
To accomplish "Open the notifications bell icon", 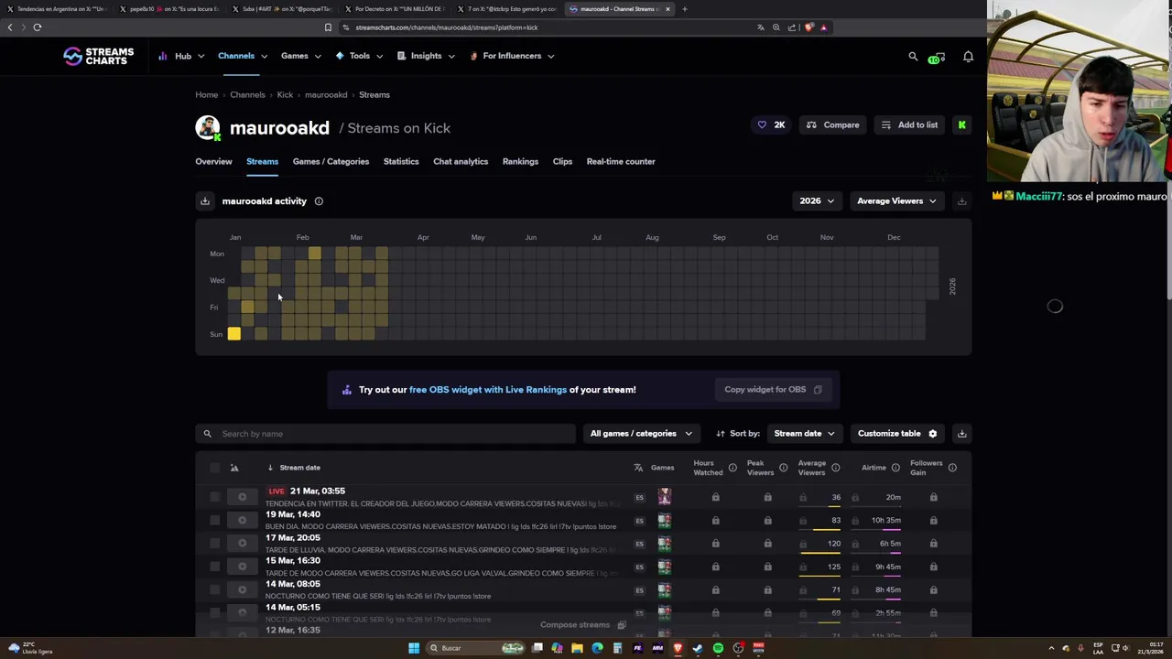I will (x=968, y=56).
